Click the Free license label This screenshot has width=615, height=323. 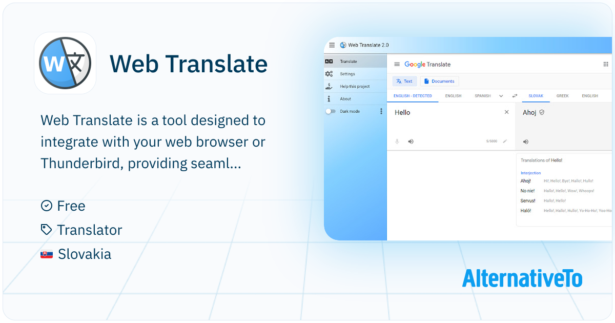[71, 206]
